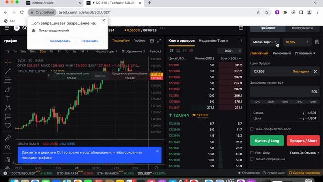Open the 0.001 price grouping dropdown

tap(230, 51)
